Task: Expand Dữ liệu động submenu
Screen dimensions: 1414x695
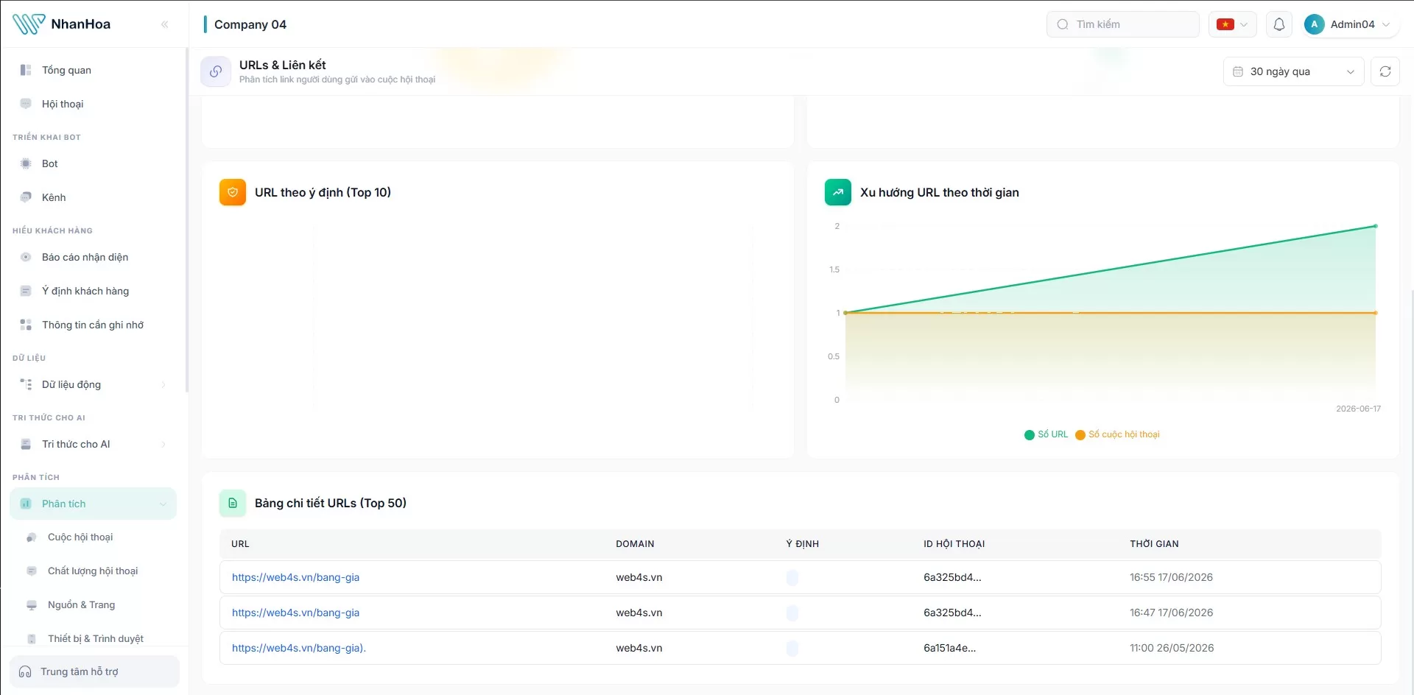Action: tap(94, 384)
